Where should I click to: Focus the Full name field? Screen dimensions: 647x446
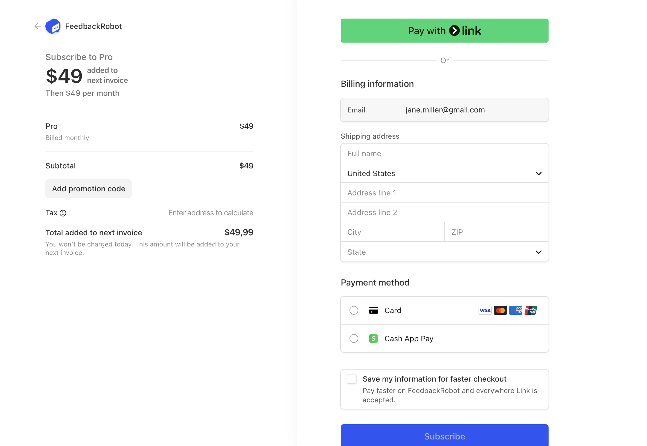coord(444,153)
